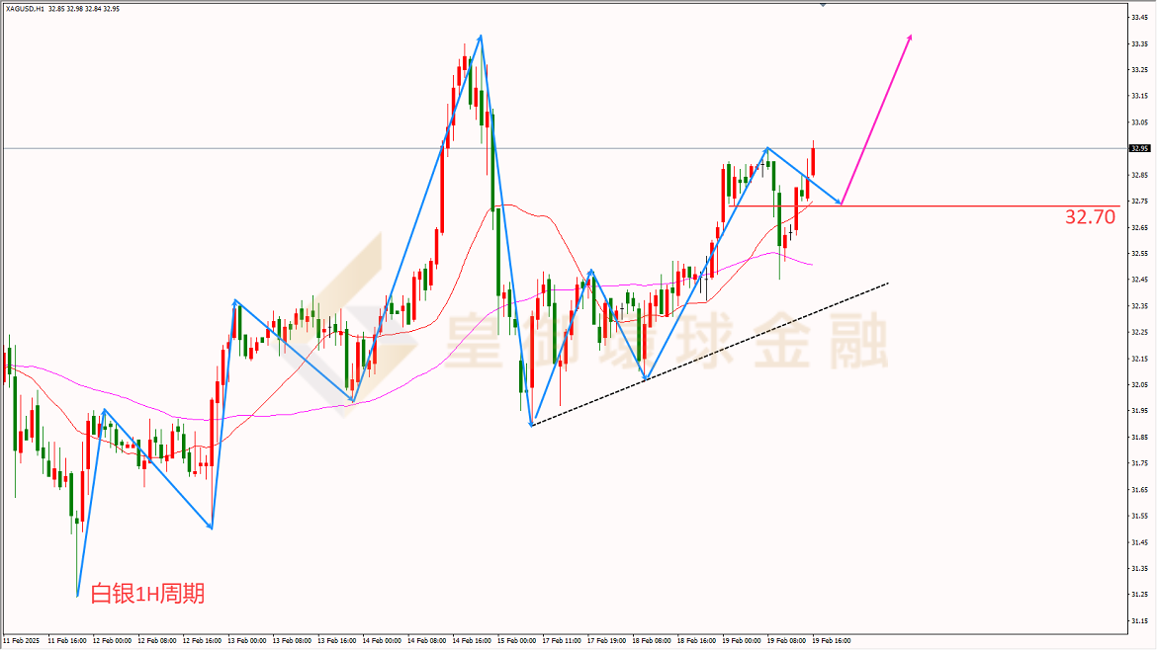Click the 14 Feb 16:00 time label
1157x650 pixels.
(472, 640)
